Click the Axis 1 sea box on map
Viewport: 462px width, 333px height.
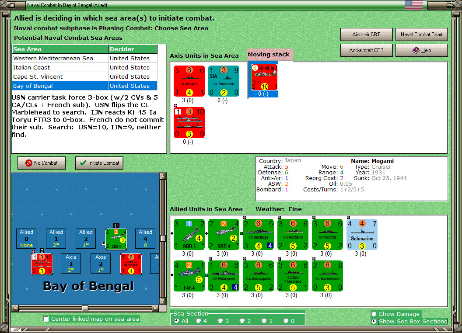click(x=71, y=263)
